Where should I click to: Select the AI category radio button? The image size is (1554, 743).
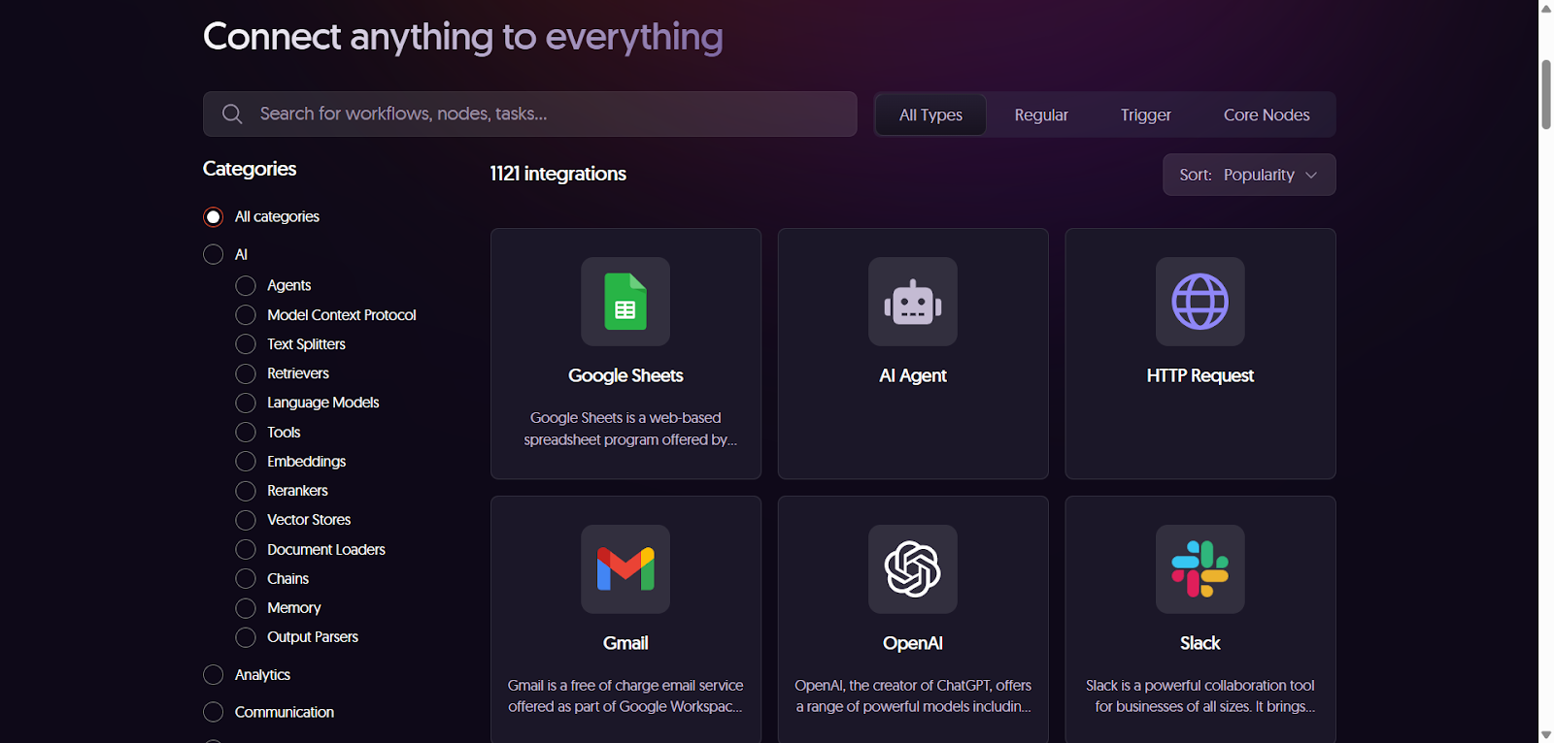tap(214, 254)
